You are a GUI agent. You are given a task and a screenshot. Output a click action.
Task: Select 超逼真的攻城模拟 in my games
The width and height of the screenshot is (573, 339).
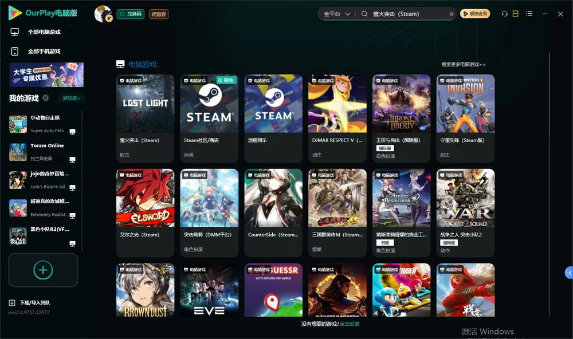42,208
